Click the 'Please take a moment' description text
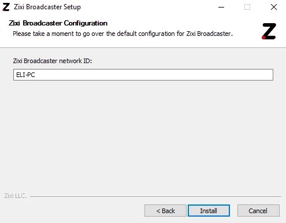Image resolution: width=286 pixels, height=223 pixels. 122,34
